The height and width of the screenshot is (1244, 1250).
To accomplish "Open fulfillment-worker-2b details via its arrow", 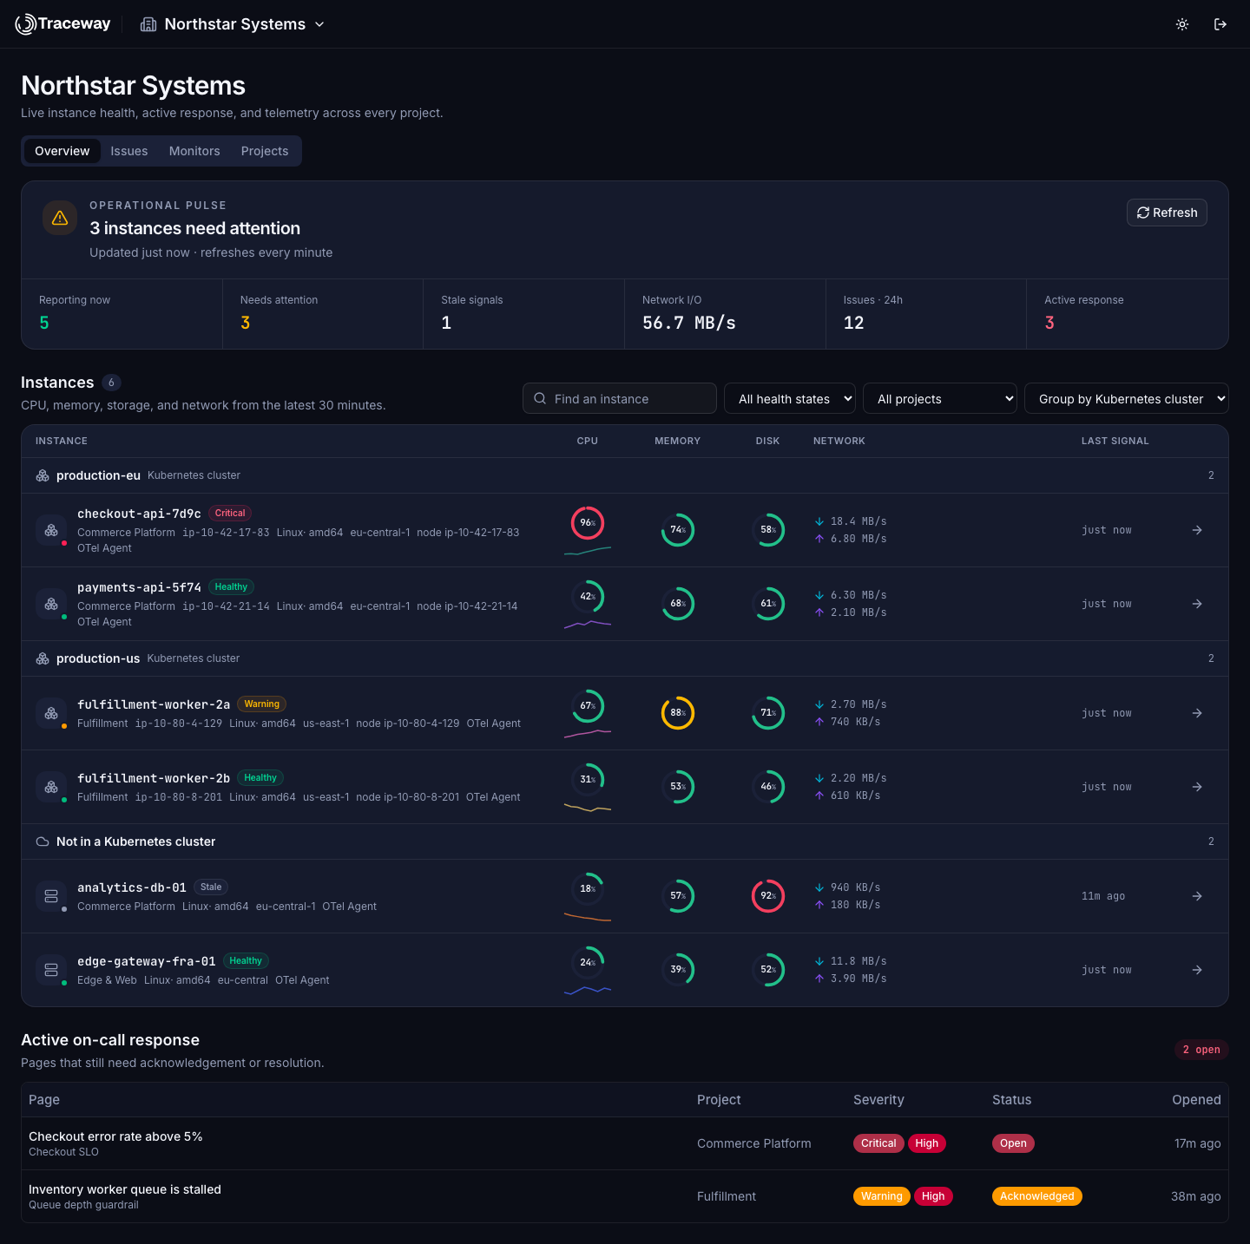I will (x=1197, y=787).
